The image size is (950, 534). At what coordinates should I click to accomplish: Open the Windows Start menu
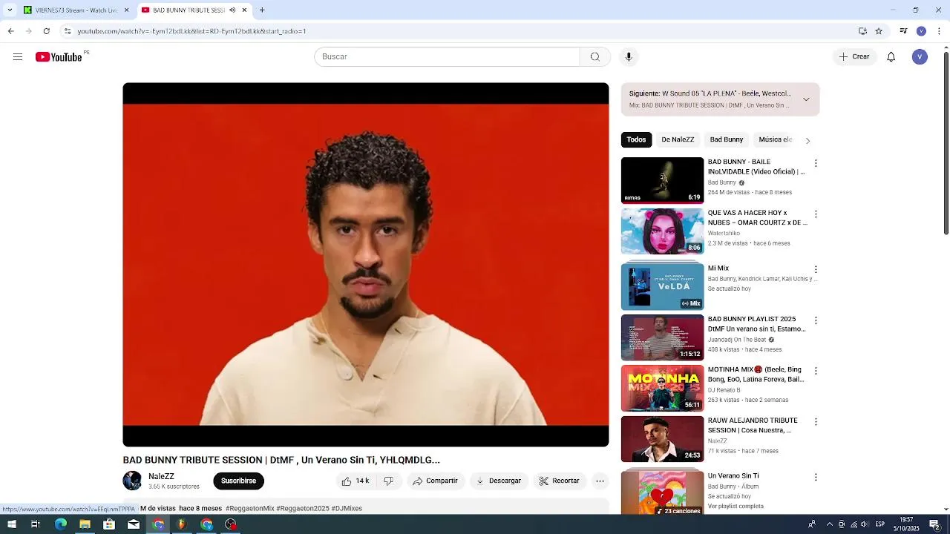coord(11,524)
